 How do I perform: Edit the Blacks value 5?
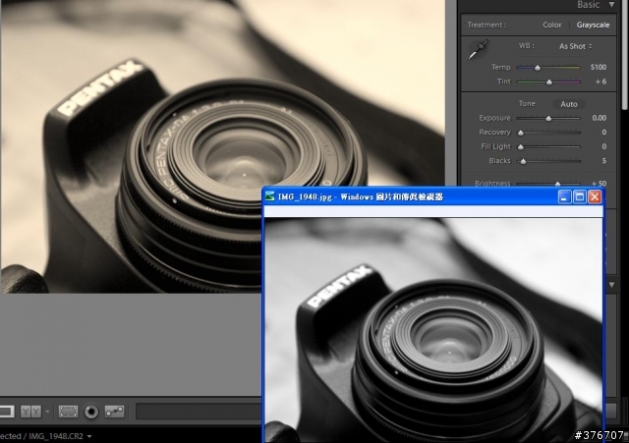[x=603, y=161]
